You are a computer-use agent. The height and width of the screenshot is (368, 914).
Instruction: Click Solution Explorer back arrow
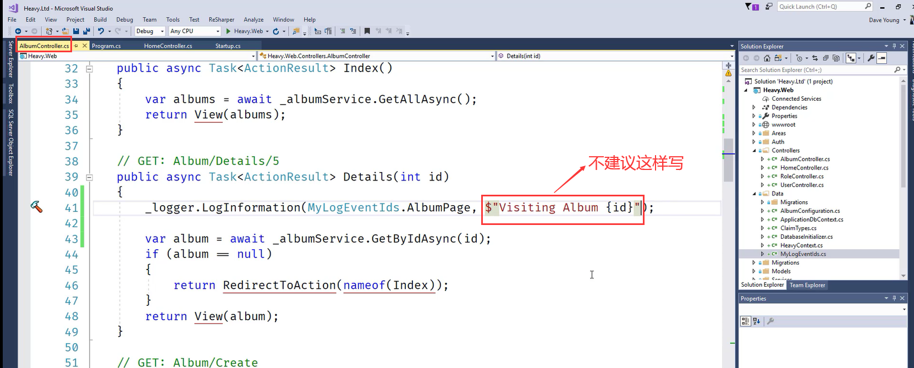tap(746, 58)
